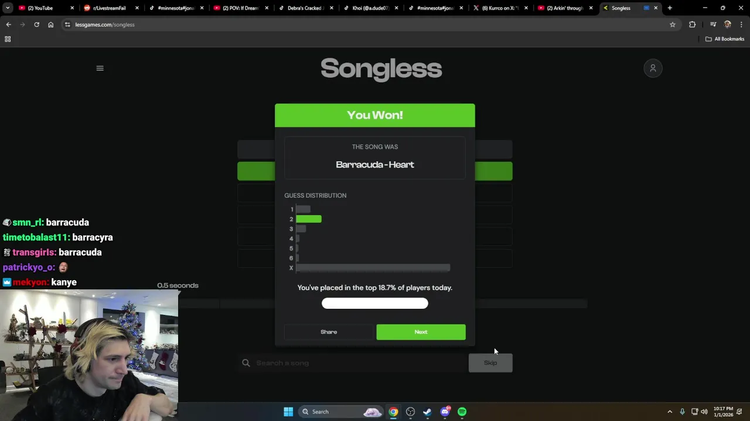Open the media controls icon
This screenshot has width=750, height=421.
713,25
